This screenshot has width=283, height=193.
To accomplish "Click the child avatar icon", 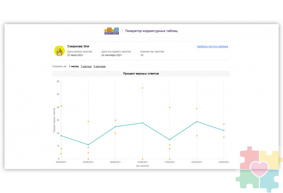I will (59, 51).
